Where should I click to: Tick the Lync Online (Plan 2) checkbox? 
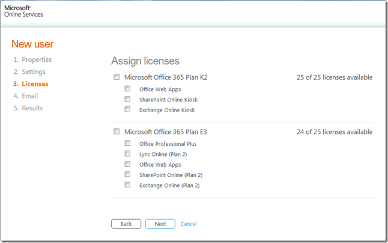pyautogui.click(x=127, y=154)
